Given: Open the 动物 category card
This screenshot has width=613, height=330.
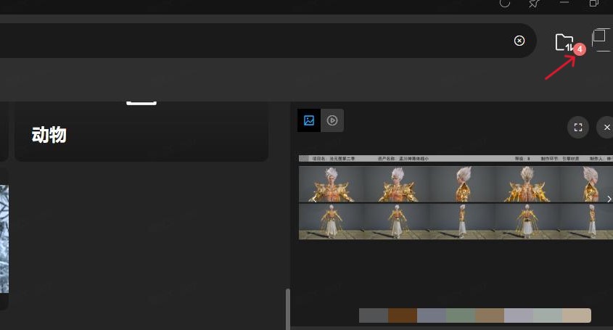Looking at the screenshot, I should [x=141, y=132].
